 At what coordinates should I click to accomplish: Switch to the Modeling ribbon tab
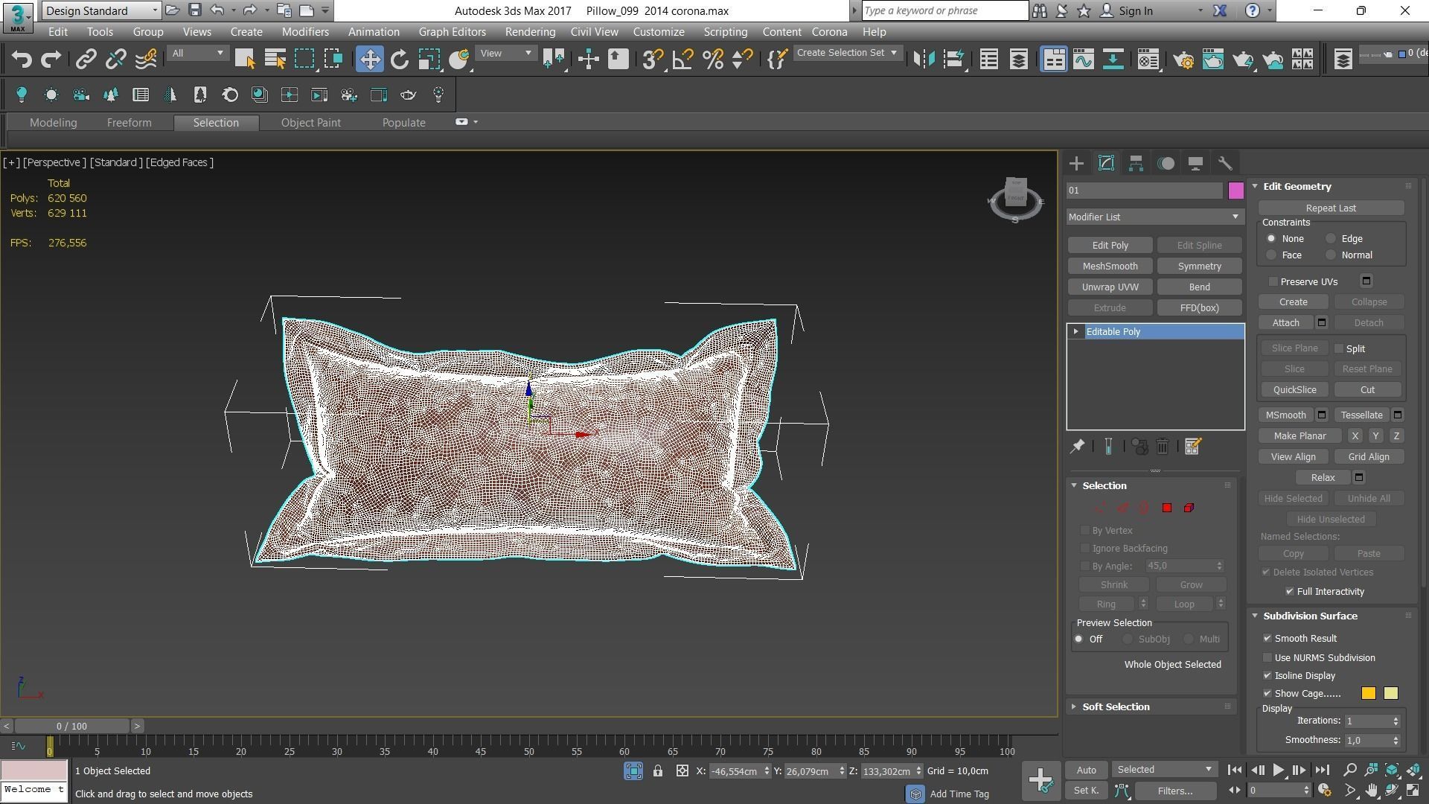(54, 123)
